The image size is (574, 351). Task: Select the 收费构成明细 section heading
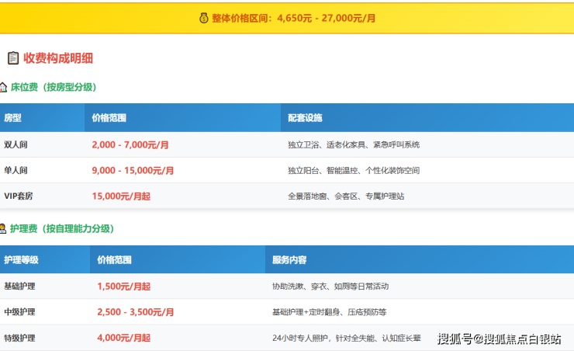pyautogui.click(x=58, y=58)
